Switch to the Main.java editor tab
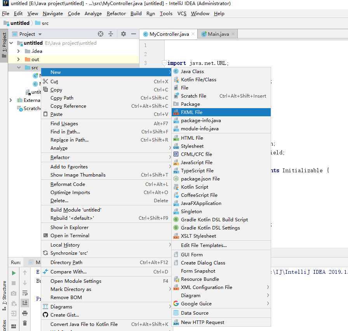348x331 pixels. (218, 34)
